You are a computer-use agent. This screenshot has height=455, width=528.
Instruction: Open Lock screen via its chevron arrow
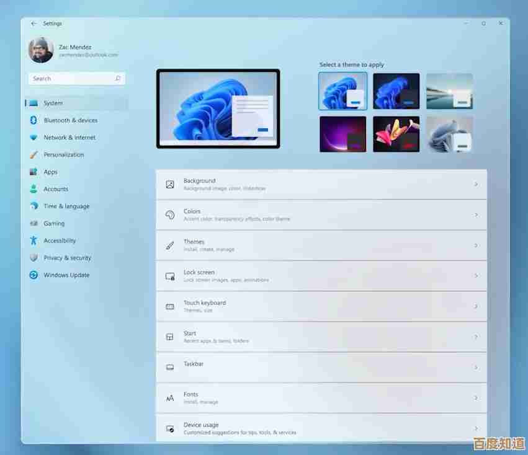(x=476, y=276)
